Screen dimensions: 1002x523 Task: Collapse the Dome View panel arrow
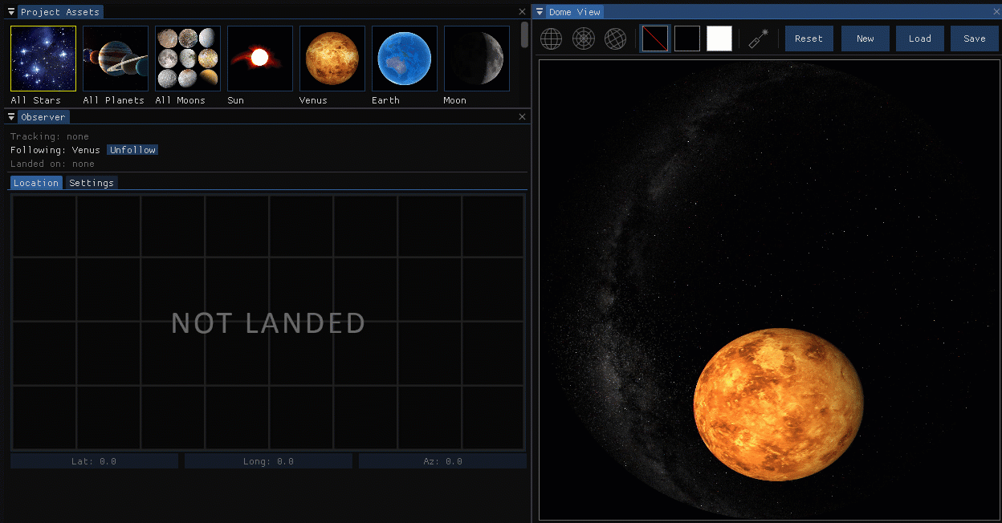click(540, 12)
